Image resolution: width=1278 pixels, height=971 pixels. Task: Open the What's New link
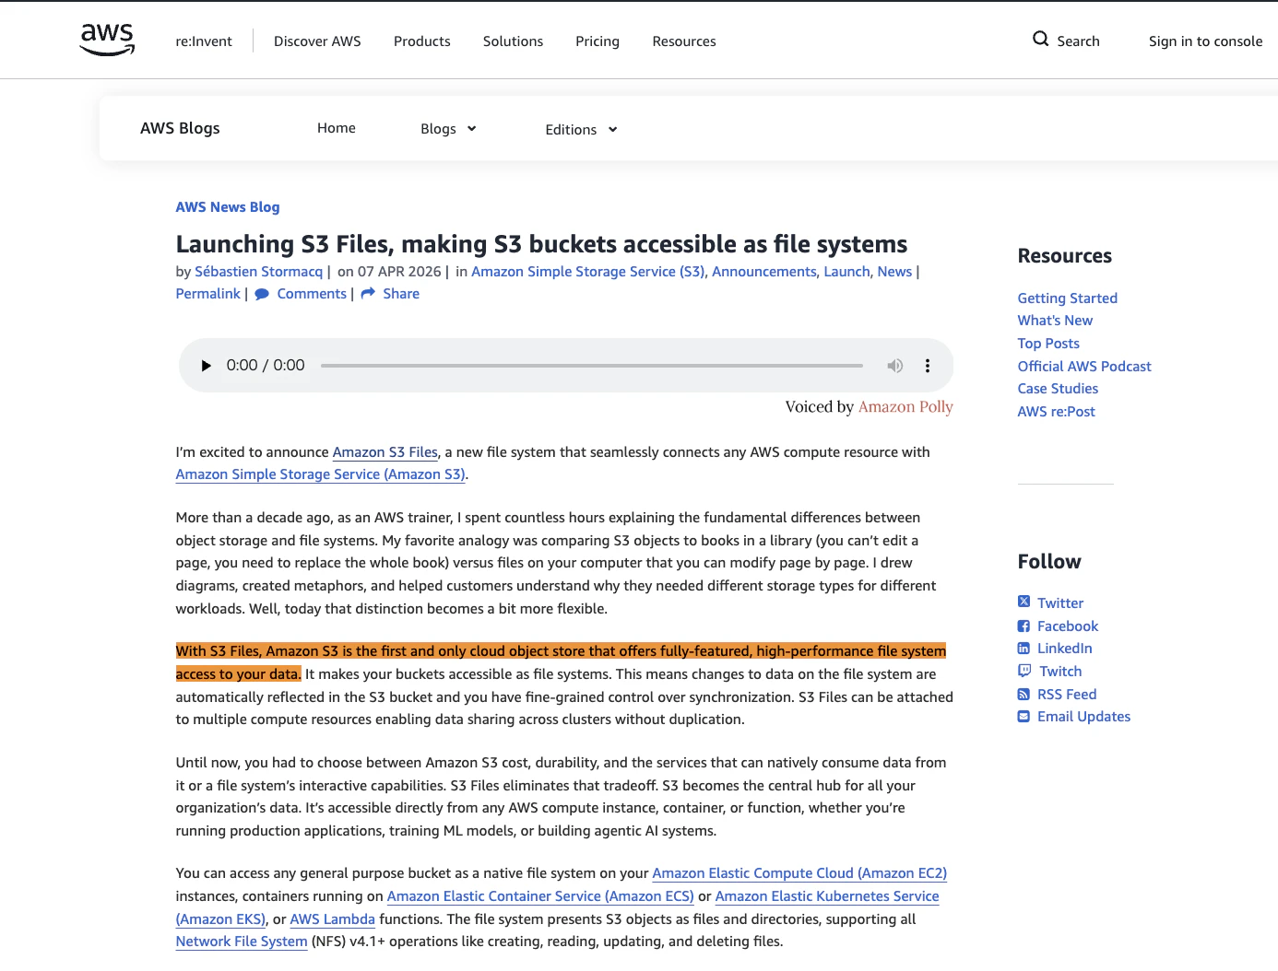click(1055, 321)
